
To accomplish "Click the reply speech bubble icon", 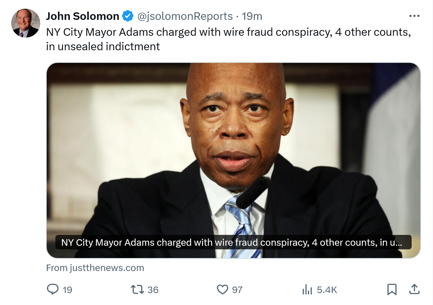I will [x=53, y=289].
